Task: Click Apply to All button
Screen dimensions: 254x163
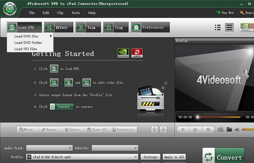Action: tap(174, 157)
